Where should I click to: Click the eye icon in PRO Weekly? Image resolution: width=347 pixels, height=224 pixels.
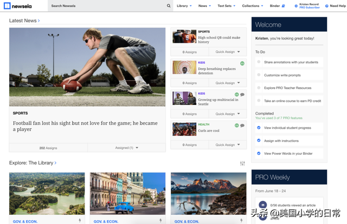pyautogui.click(x=262, y=205)
